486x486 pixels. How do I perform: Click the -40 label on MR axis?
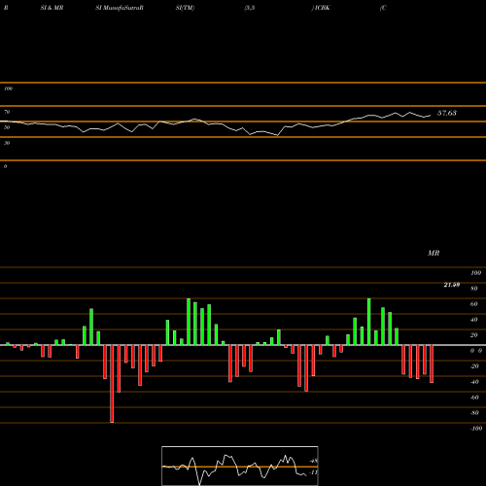pyautogui.click(x=474, y=382)
